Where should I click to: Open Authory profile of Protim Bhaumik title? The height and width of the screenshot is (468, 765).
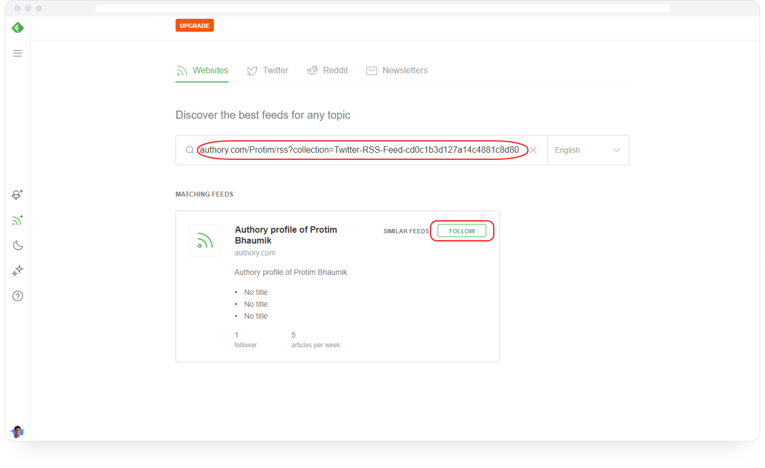(x=286, y=235)
